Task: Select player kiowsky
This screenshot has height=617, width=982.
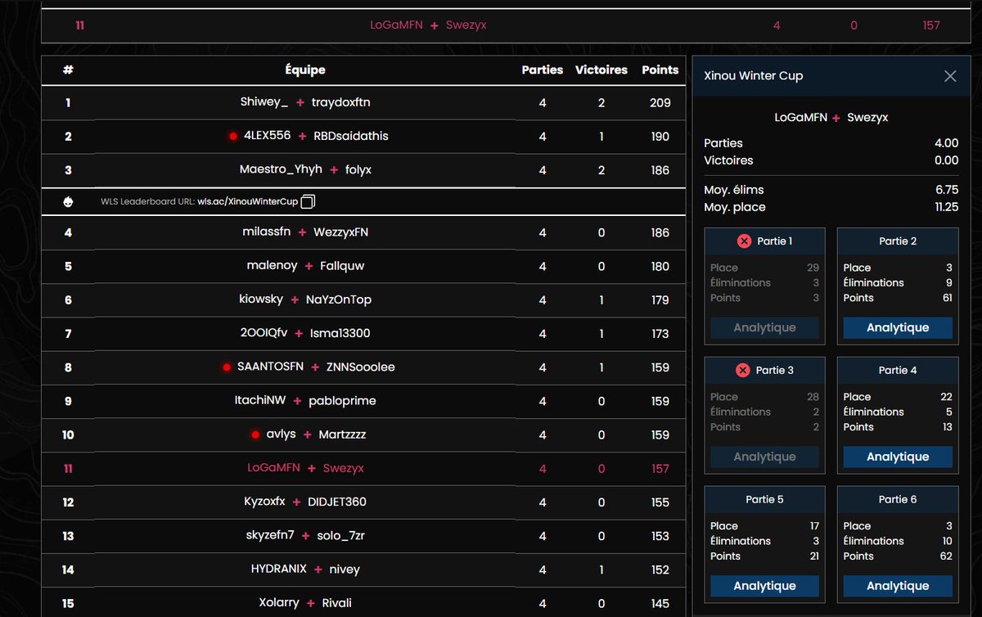Action: tap(261, 299)
